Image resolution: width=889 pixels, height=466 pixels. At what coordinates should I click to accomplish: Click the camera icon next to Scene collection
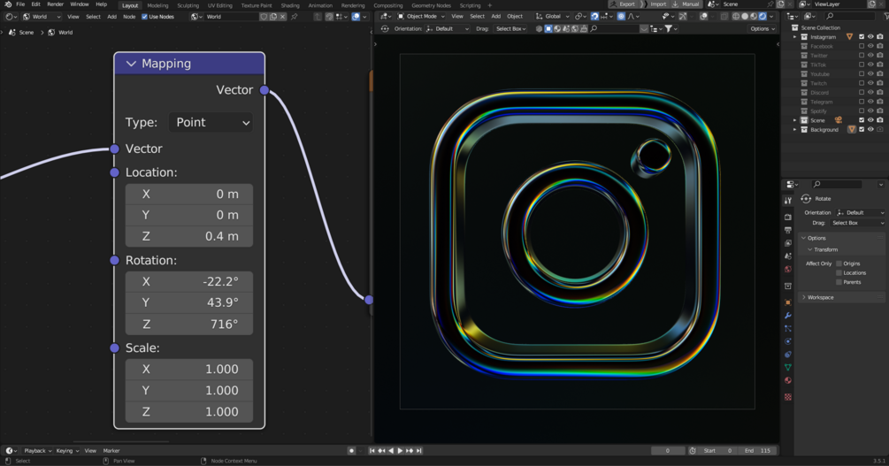[838, 120]
